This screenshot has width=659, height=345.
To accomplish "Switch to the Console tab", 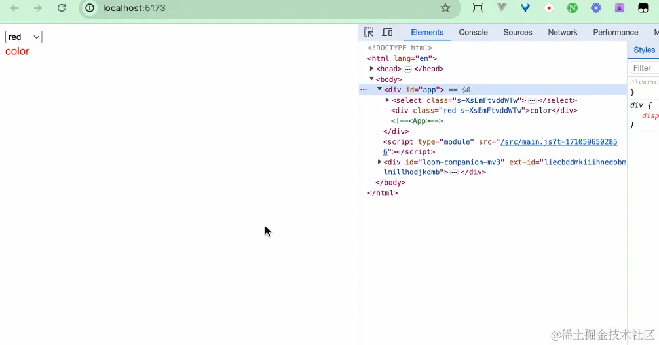I will click(473, 32).
